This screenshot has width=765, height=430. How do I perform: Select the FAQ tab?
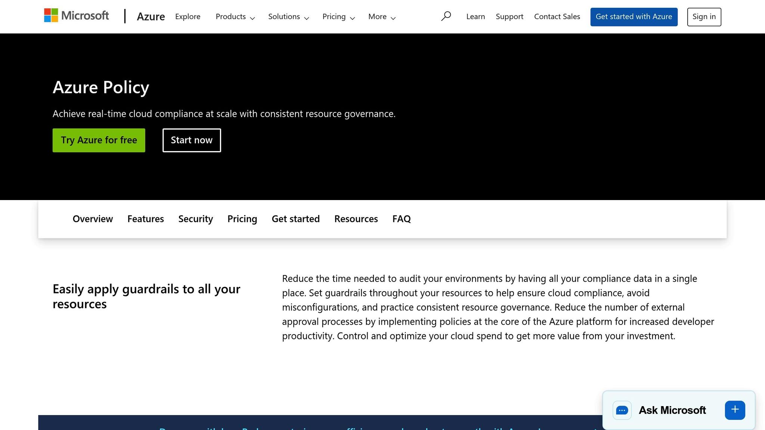[x=401, y=219]
